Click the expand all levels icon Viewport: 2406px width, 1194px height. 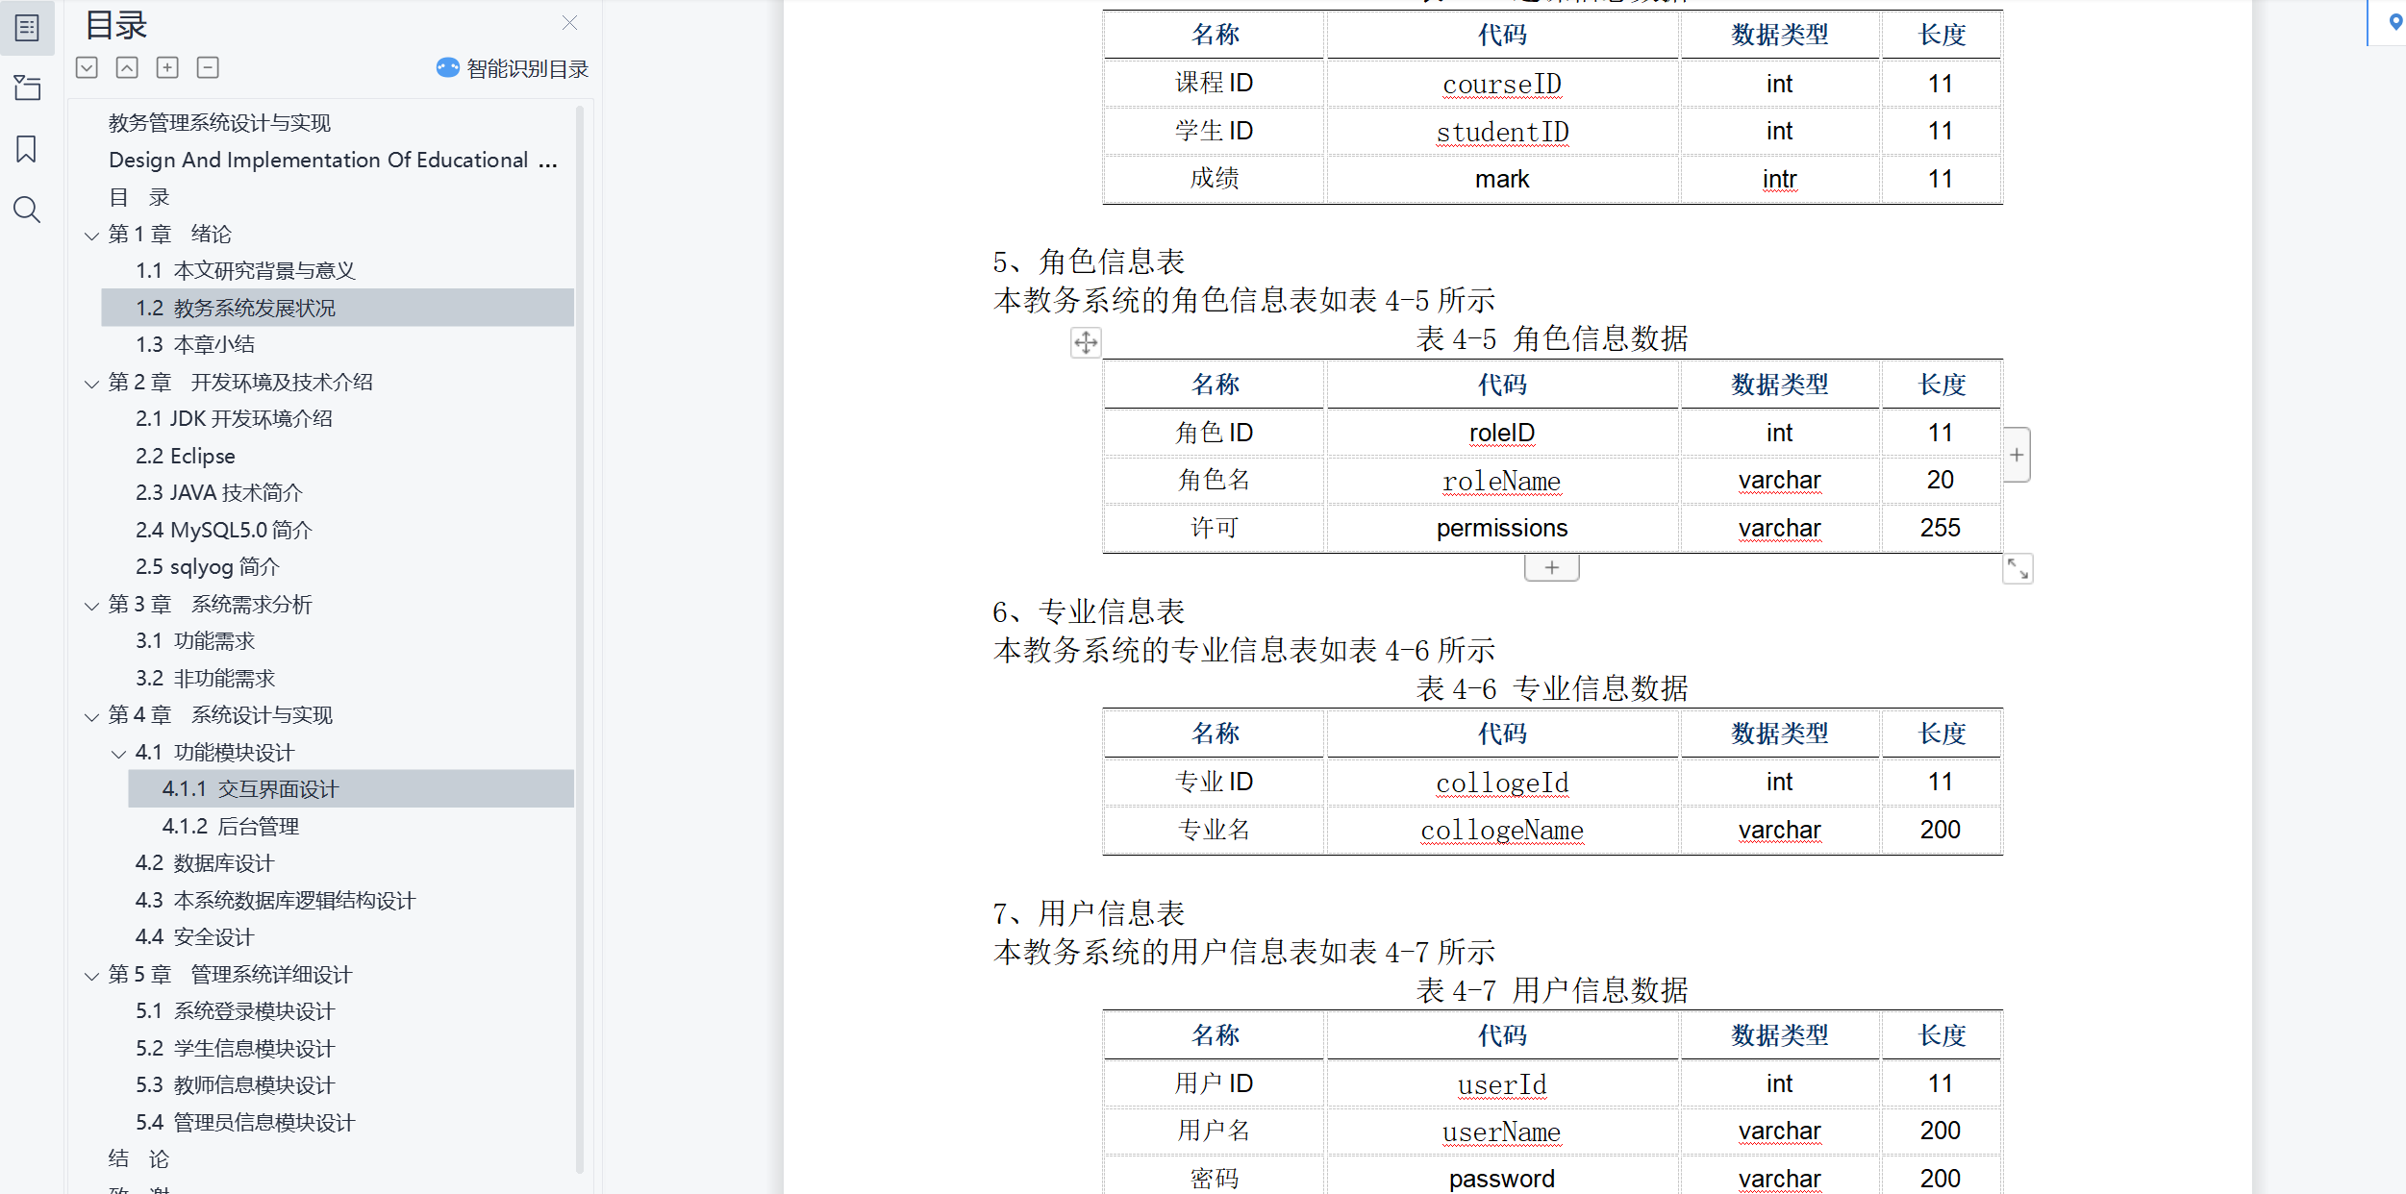click(87, 67)
